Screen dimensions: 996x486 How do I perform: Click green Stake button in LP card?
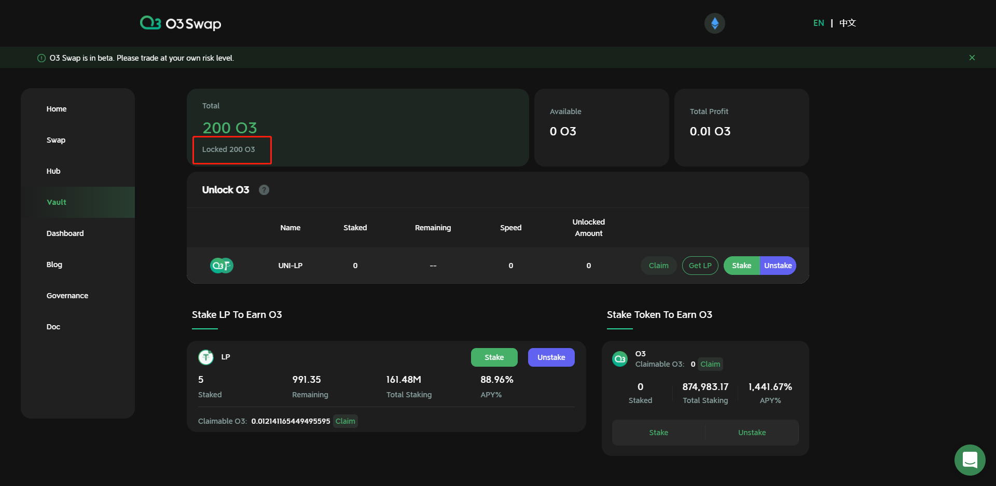pyautogui.click(x=494, y=357)
